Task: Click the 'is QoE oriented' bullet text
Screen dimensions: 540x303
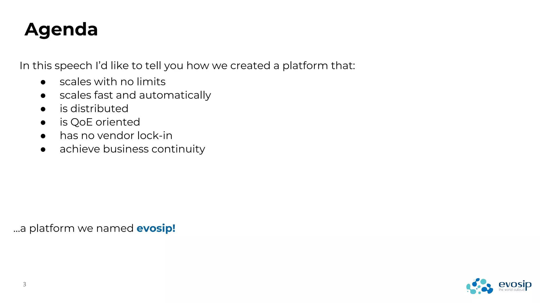Action: 100,122
